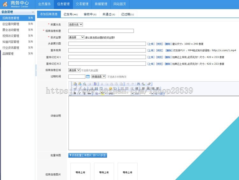Select the 添加招商信息 tab
Screen dimensions: 239x180
pyautogui.click(x=49, y=14)
